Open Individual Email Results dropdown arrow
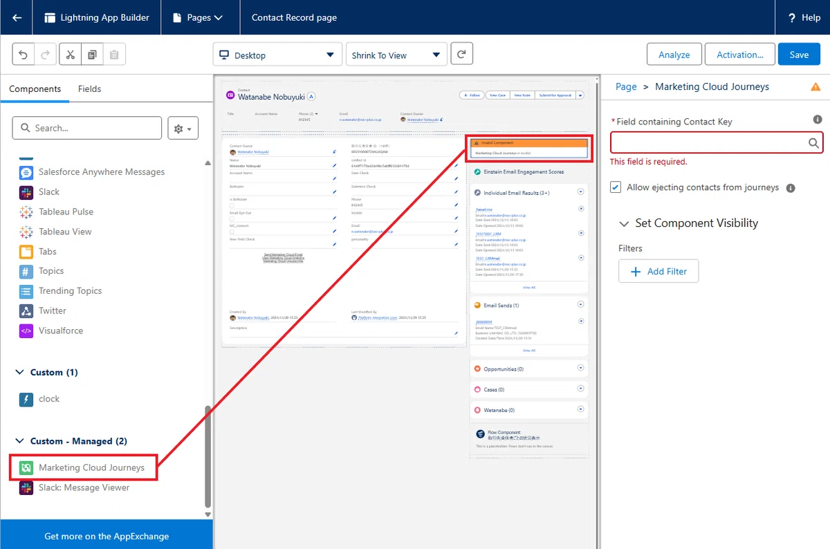The height and width of the screenshot is (549, 830). click(580, 192)
